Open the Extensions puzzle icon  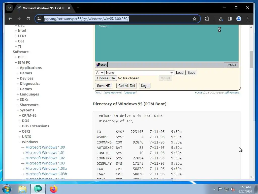pyautogui.click(x=207, y=19)
